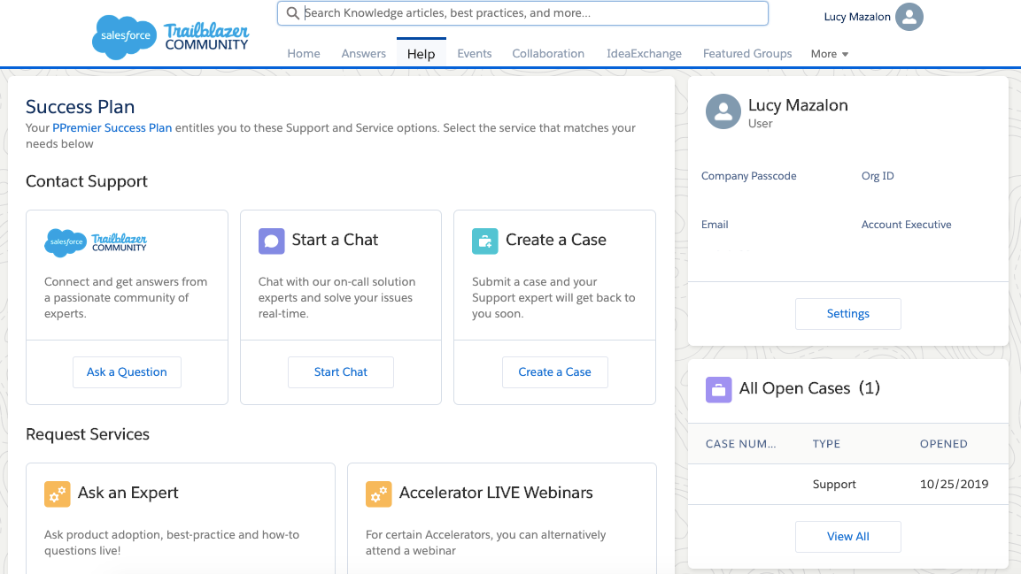The height and width of the screenshot is (574, 1021).
Task: Click the Account Executive label
Action: click(x=907, y=225)
